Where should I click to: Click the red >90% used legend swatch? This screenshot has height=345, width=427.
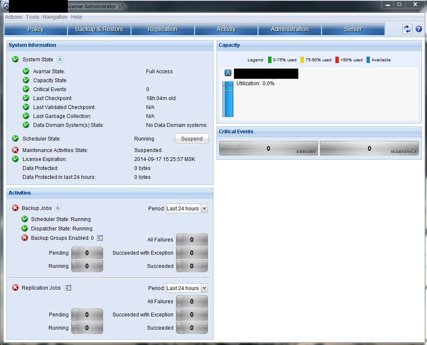coord(337,60)
